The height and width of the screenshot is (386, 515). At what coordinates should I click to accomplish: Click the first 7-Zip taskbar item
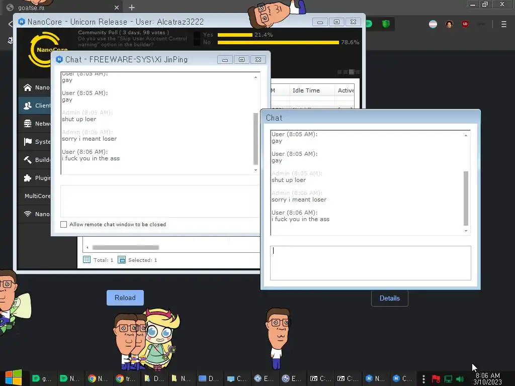[x=320, y=378]
